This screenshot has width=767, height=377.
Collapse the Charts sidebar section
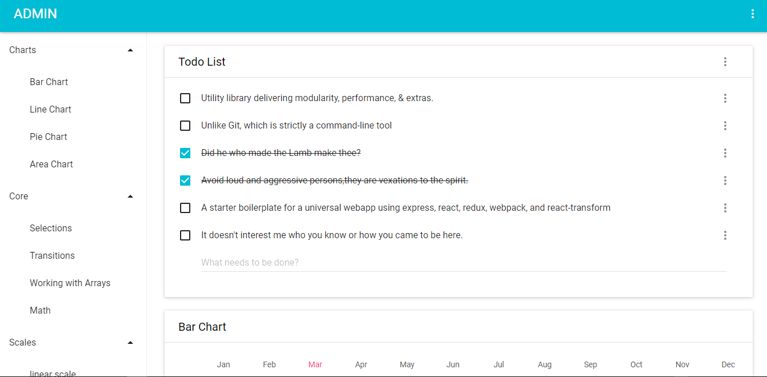[130, 50]
